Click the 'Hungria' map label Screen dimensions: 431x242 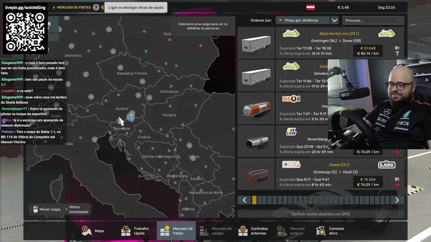click(x=169, y=115)
